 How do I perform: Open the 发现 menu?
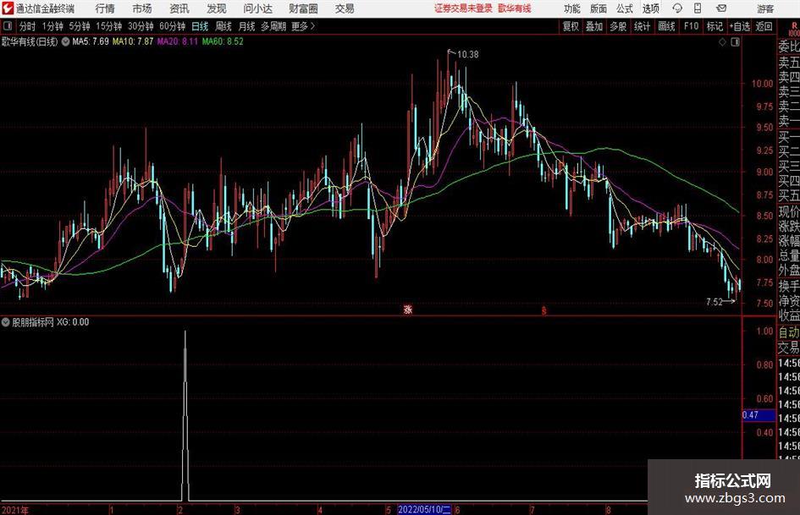coord(217,8)
